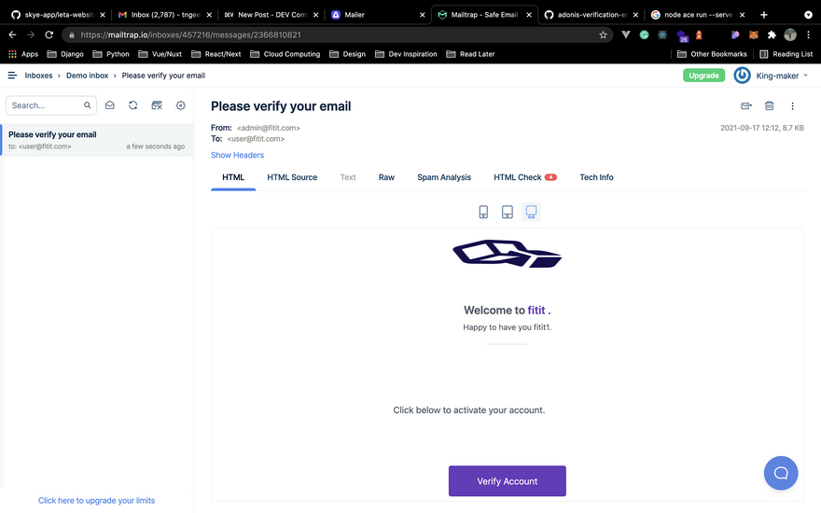The width and height of the screenshot is (821, 513).
Task: Switch preview to tablet view
Action: (x=508, y=212)
